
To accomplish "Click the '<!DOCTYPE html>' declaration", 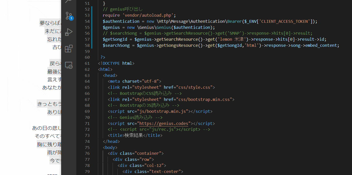I will [x=116, y=63].
